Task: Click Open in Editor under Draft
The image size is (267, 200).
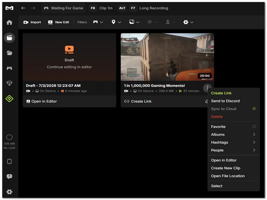Action: tap(41, 101)
